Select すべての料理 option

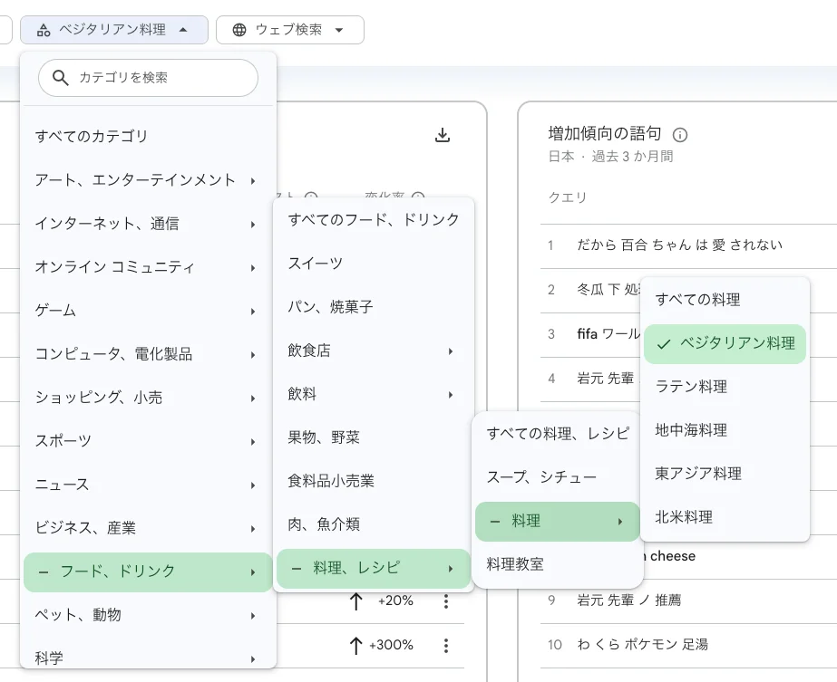click(x=725, y=300)
